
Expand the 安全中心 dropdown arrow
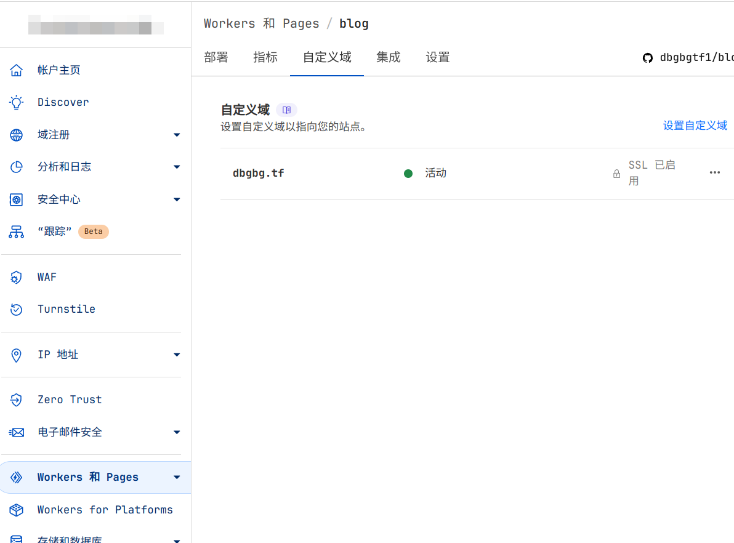click(177, 199)
